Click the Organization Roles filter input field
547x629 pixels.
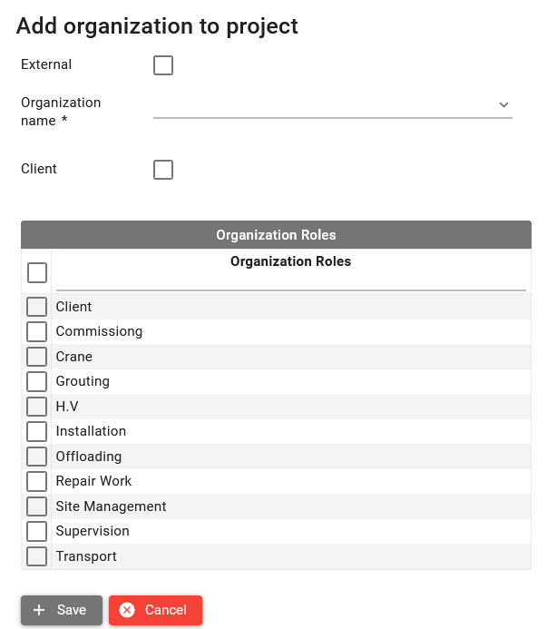[x=290, y=281]
